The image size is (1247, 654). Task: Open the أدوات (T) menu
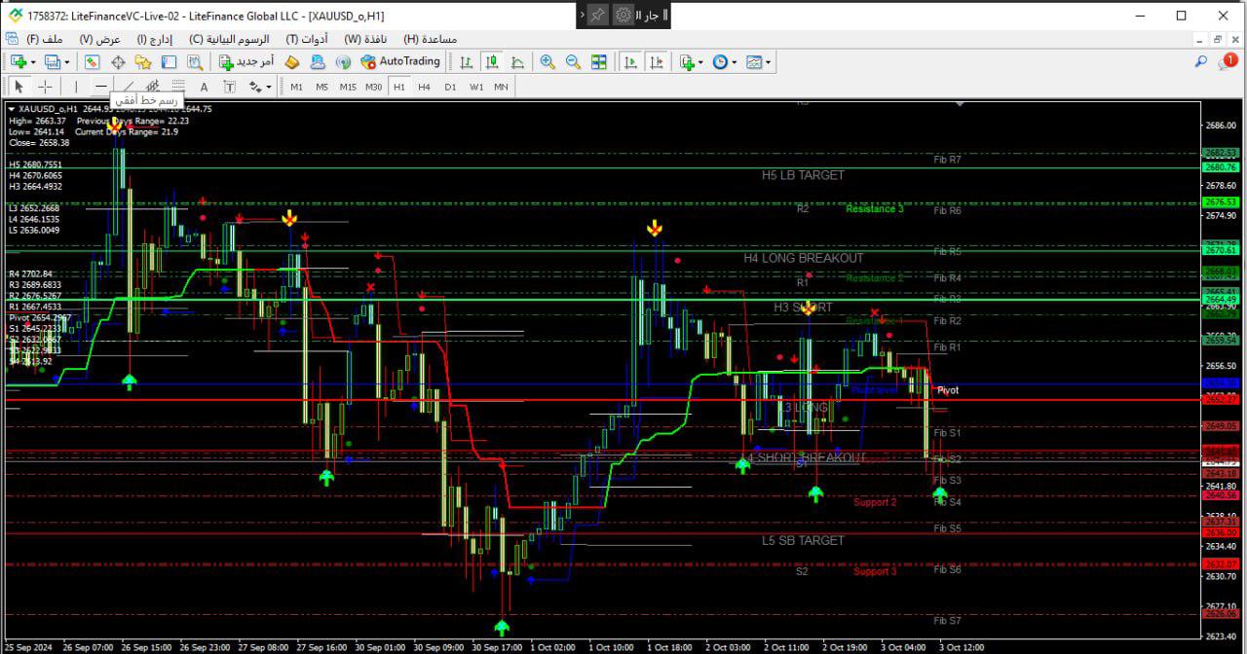(305, 39)
